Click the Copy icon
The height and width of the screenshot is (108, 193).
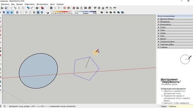(x=15, y=8)
